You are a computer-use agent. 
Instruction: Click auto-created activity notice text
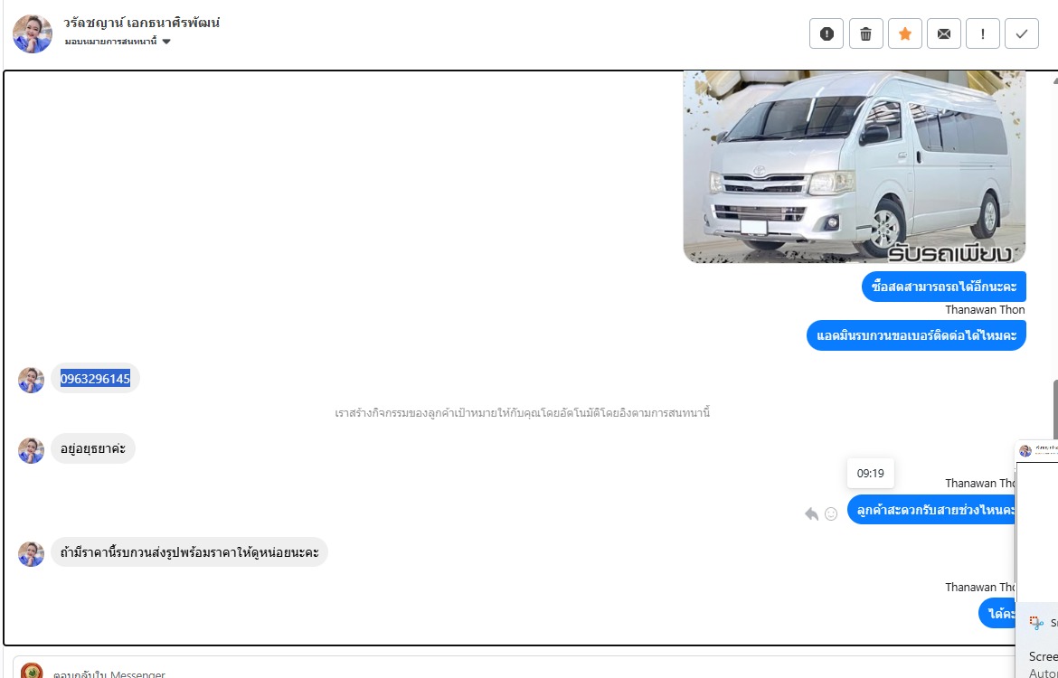pos(523,413)
